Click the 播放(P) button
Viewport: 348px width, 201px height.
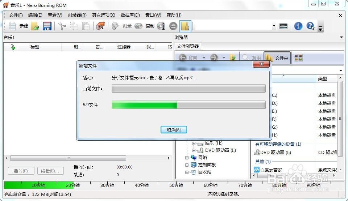tap(21, 171)
